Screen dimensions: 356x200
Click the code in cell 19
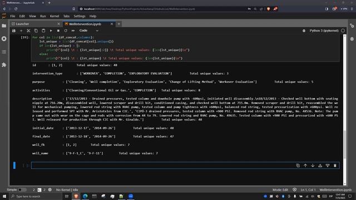[185, 48]
